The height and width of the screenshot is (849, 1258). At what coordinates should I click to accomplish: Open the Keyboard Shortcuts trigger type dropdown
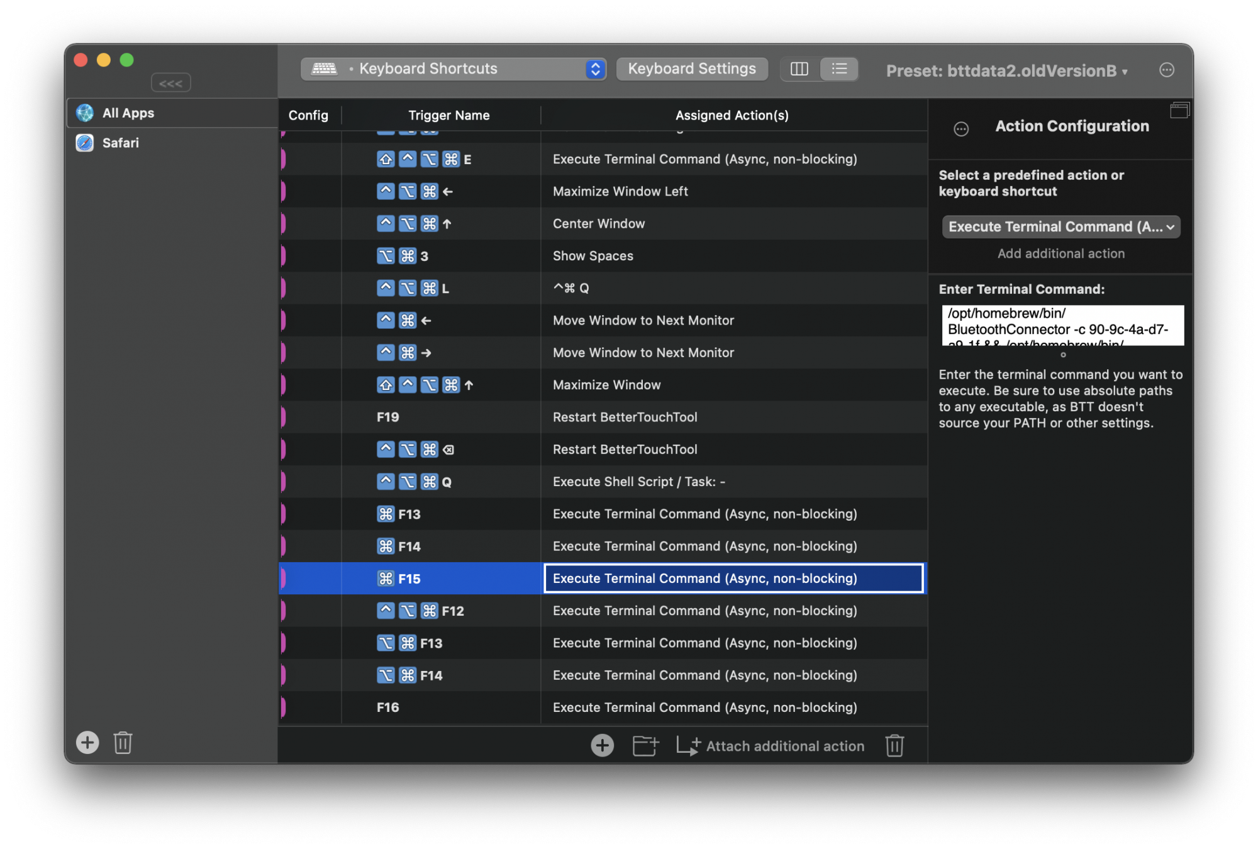click(454, 69)
